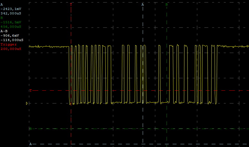Click the green B voltage cursor label
Image resolution: width=249 pixels, height=147 pixels.
[31, 129]
